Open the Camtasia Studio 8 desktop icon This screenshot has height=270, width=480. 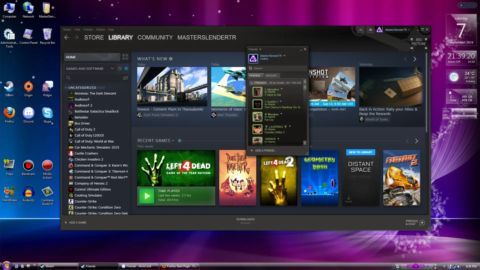47,195
